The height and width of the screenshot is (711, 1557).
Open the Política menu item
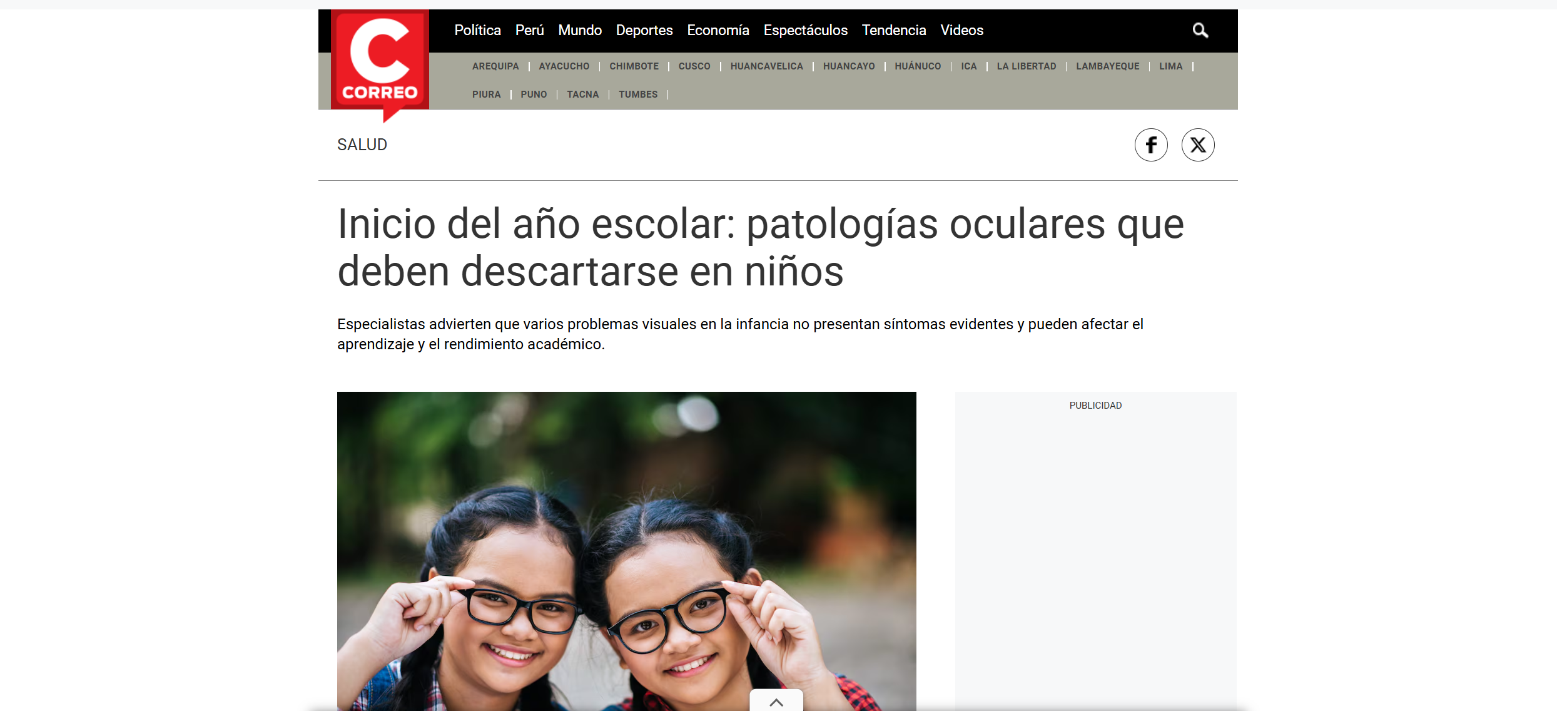tap(477, 30)
